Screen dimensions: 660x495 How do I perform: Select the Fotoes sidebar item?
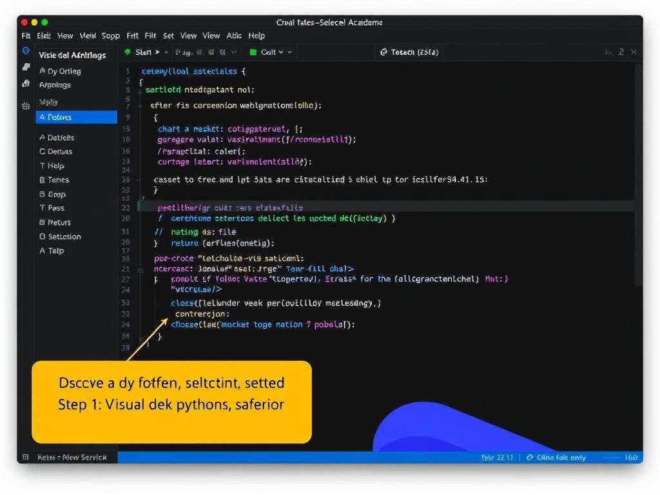point(76,117)
